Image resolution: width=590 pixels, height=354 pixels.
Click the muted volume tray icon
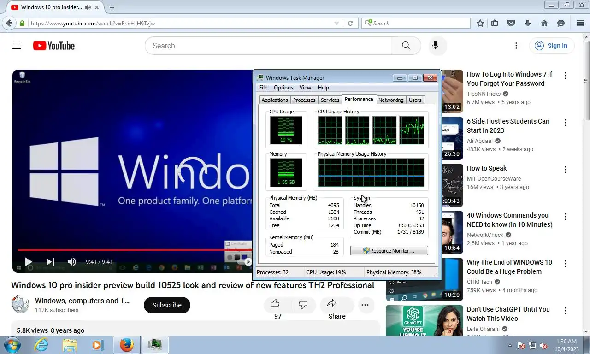543,345
